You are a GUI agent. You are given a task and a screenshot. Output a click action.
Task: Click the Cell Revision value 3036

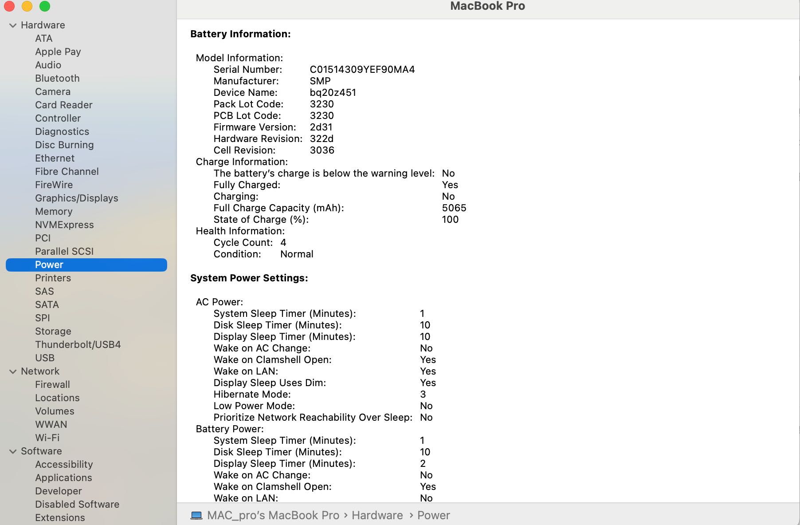[322, 150]
